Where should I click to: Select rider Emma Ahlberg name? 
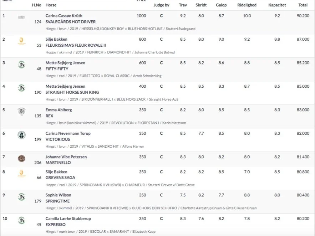(x=59, y=110)
